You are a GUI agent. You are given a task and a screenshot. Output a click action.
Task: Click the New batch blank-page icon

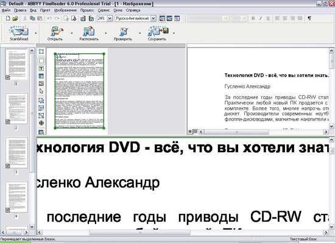coord(8,18)
